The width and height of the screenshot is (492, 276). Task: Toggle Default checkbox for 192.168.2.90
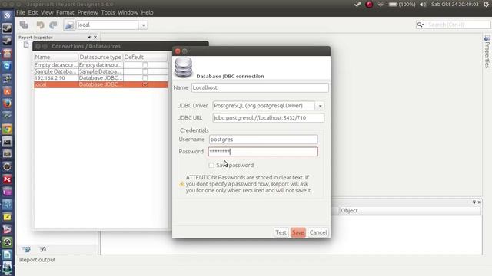click(145, 78)
